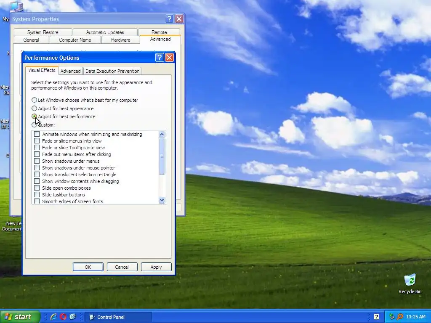This screenshot has width=431, height=323.
Task: Check Show shadows under mouse pointer
Action: click(x=37, y=168)
